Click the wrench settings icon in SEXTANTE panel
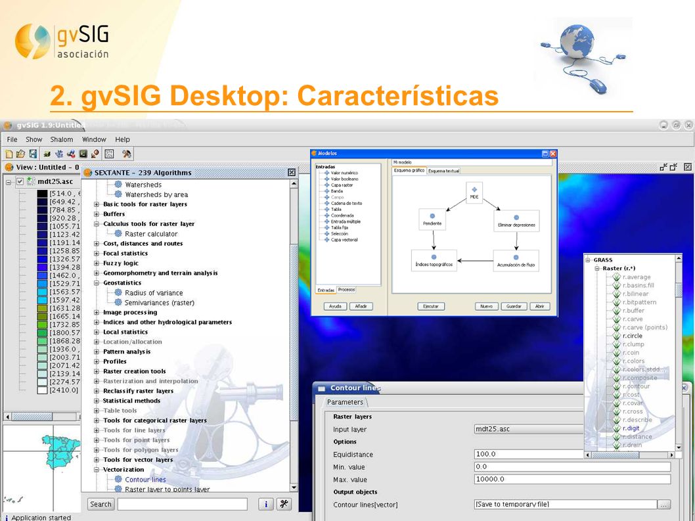This screenshot has width=695, height=521. (284, 504)
